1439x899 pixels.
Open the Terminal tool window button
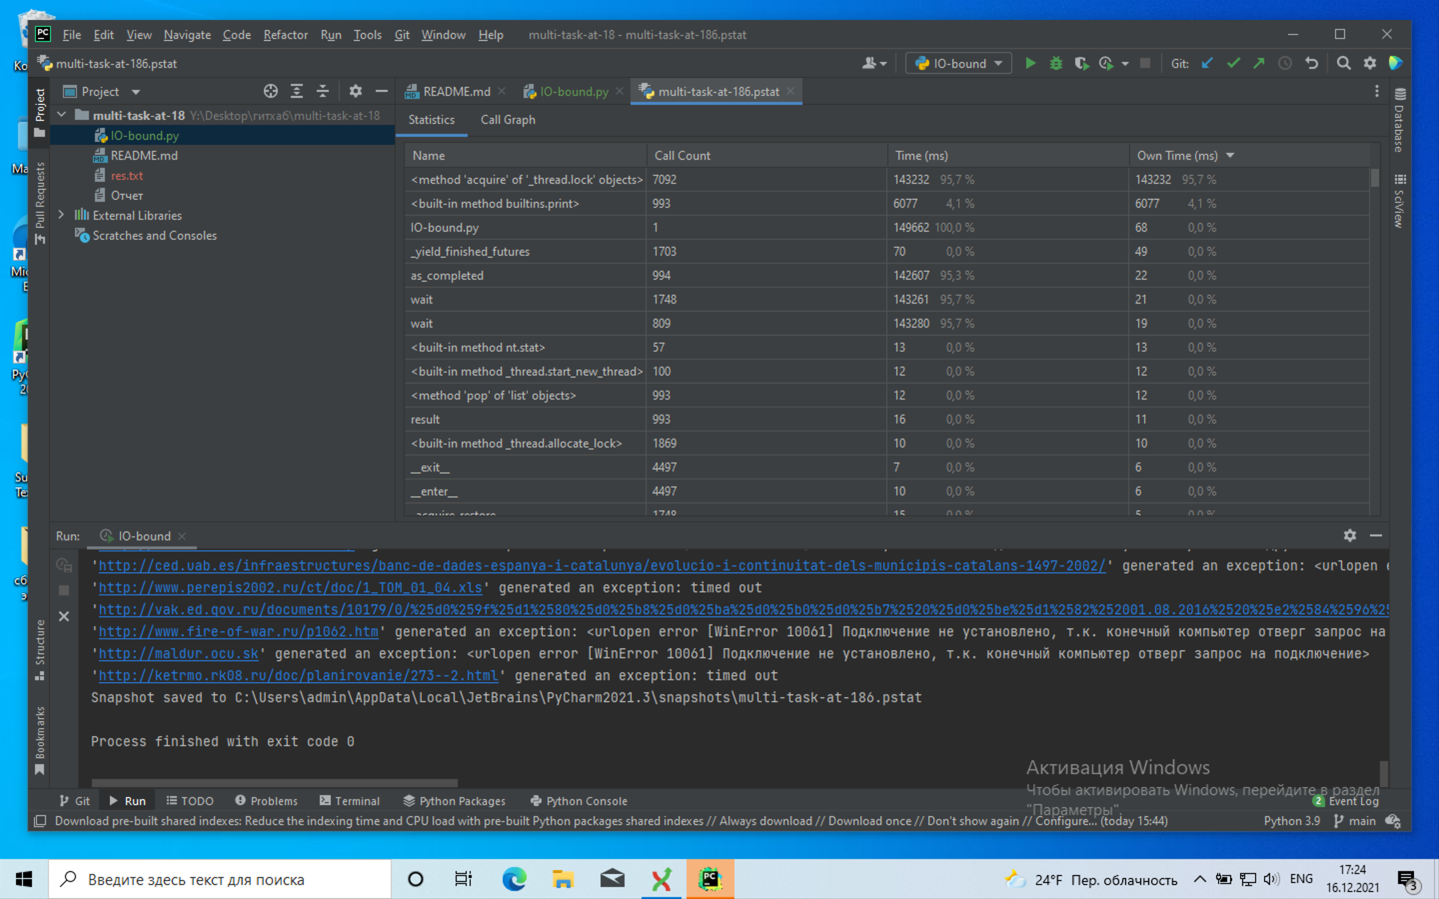(350, 801)
